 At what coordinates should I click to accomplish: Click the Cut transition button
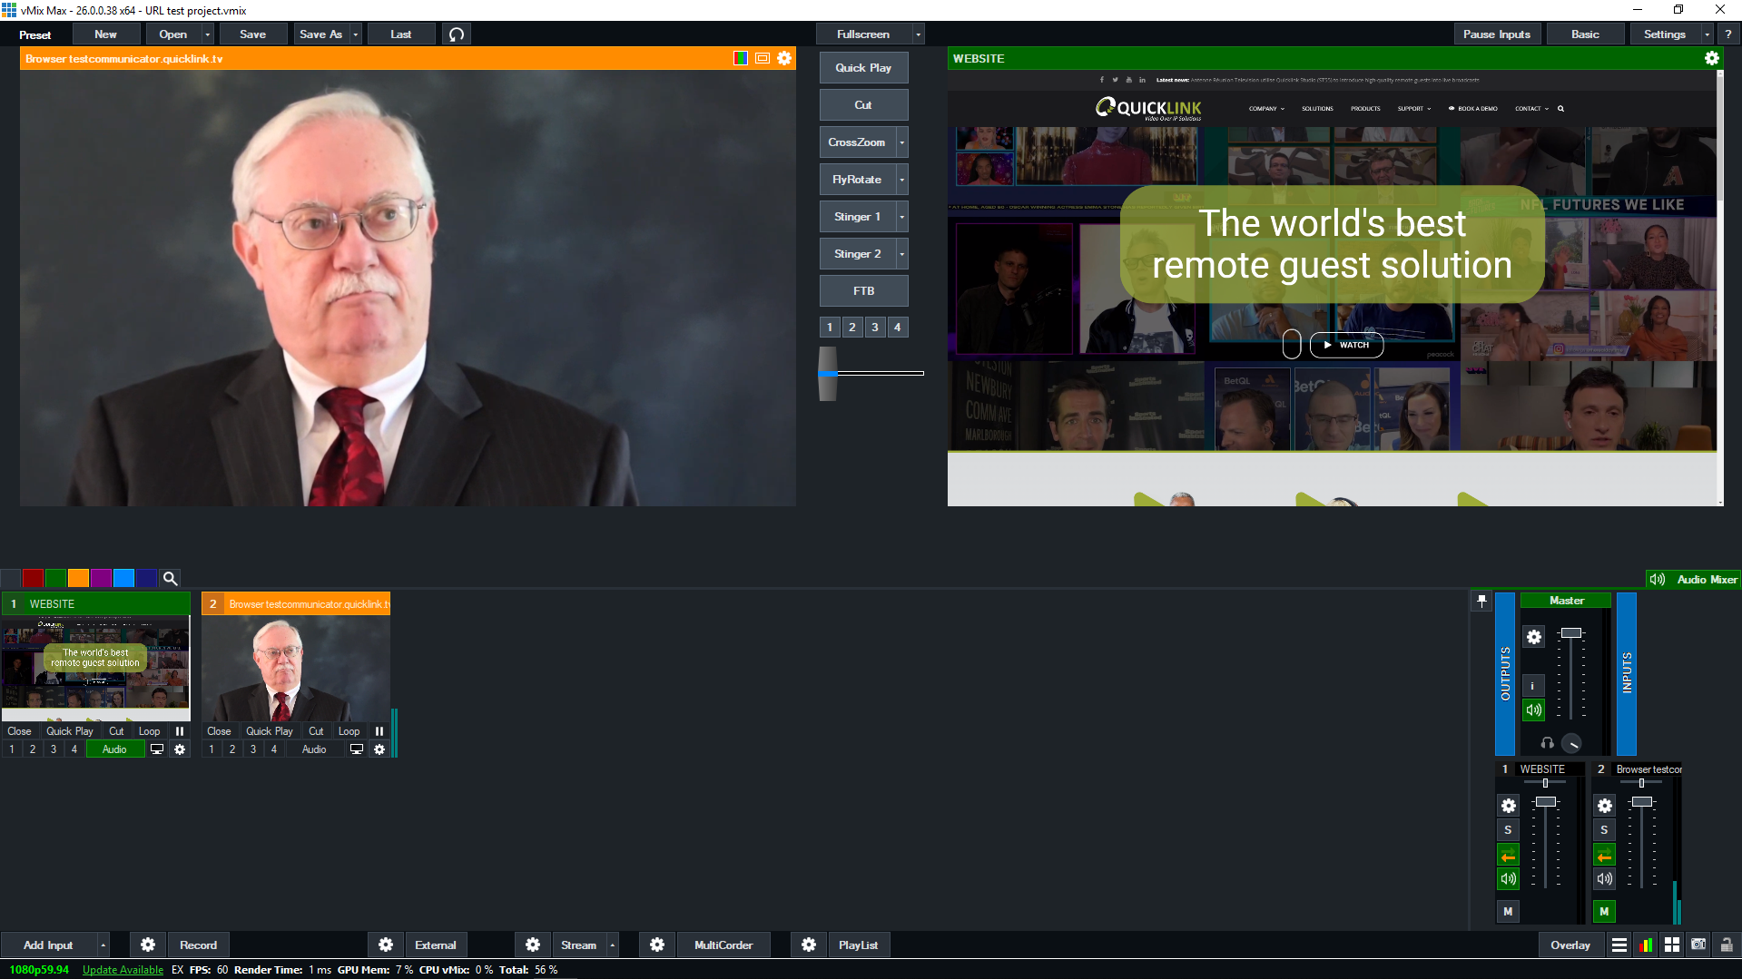click(x=863, y=105)
